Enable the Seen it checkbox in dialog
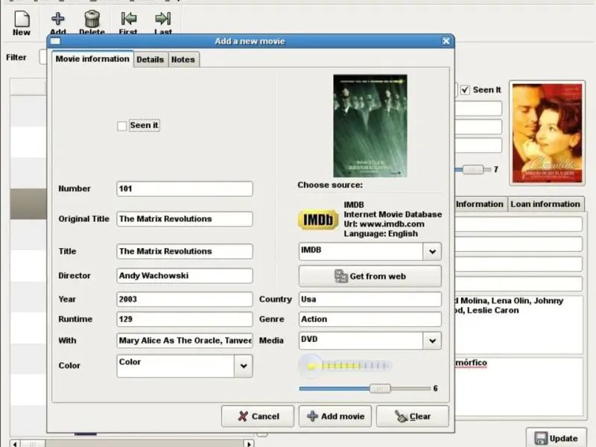This screenshot has height=447, width=596. click(122, 126)
